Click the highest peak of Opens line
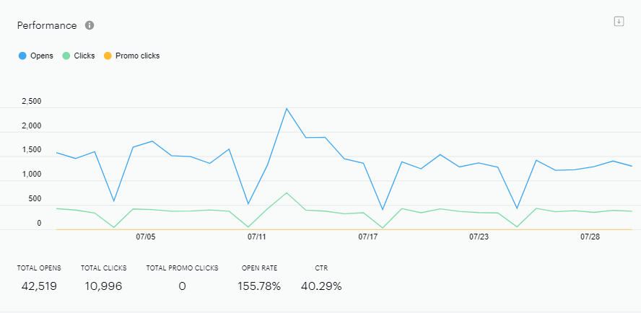Viewport: 641px width, 313px height. click(287, 109)
